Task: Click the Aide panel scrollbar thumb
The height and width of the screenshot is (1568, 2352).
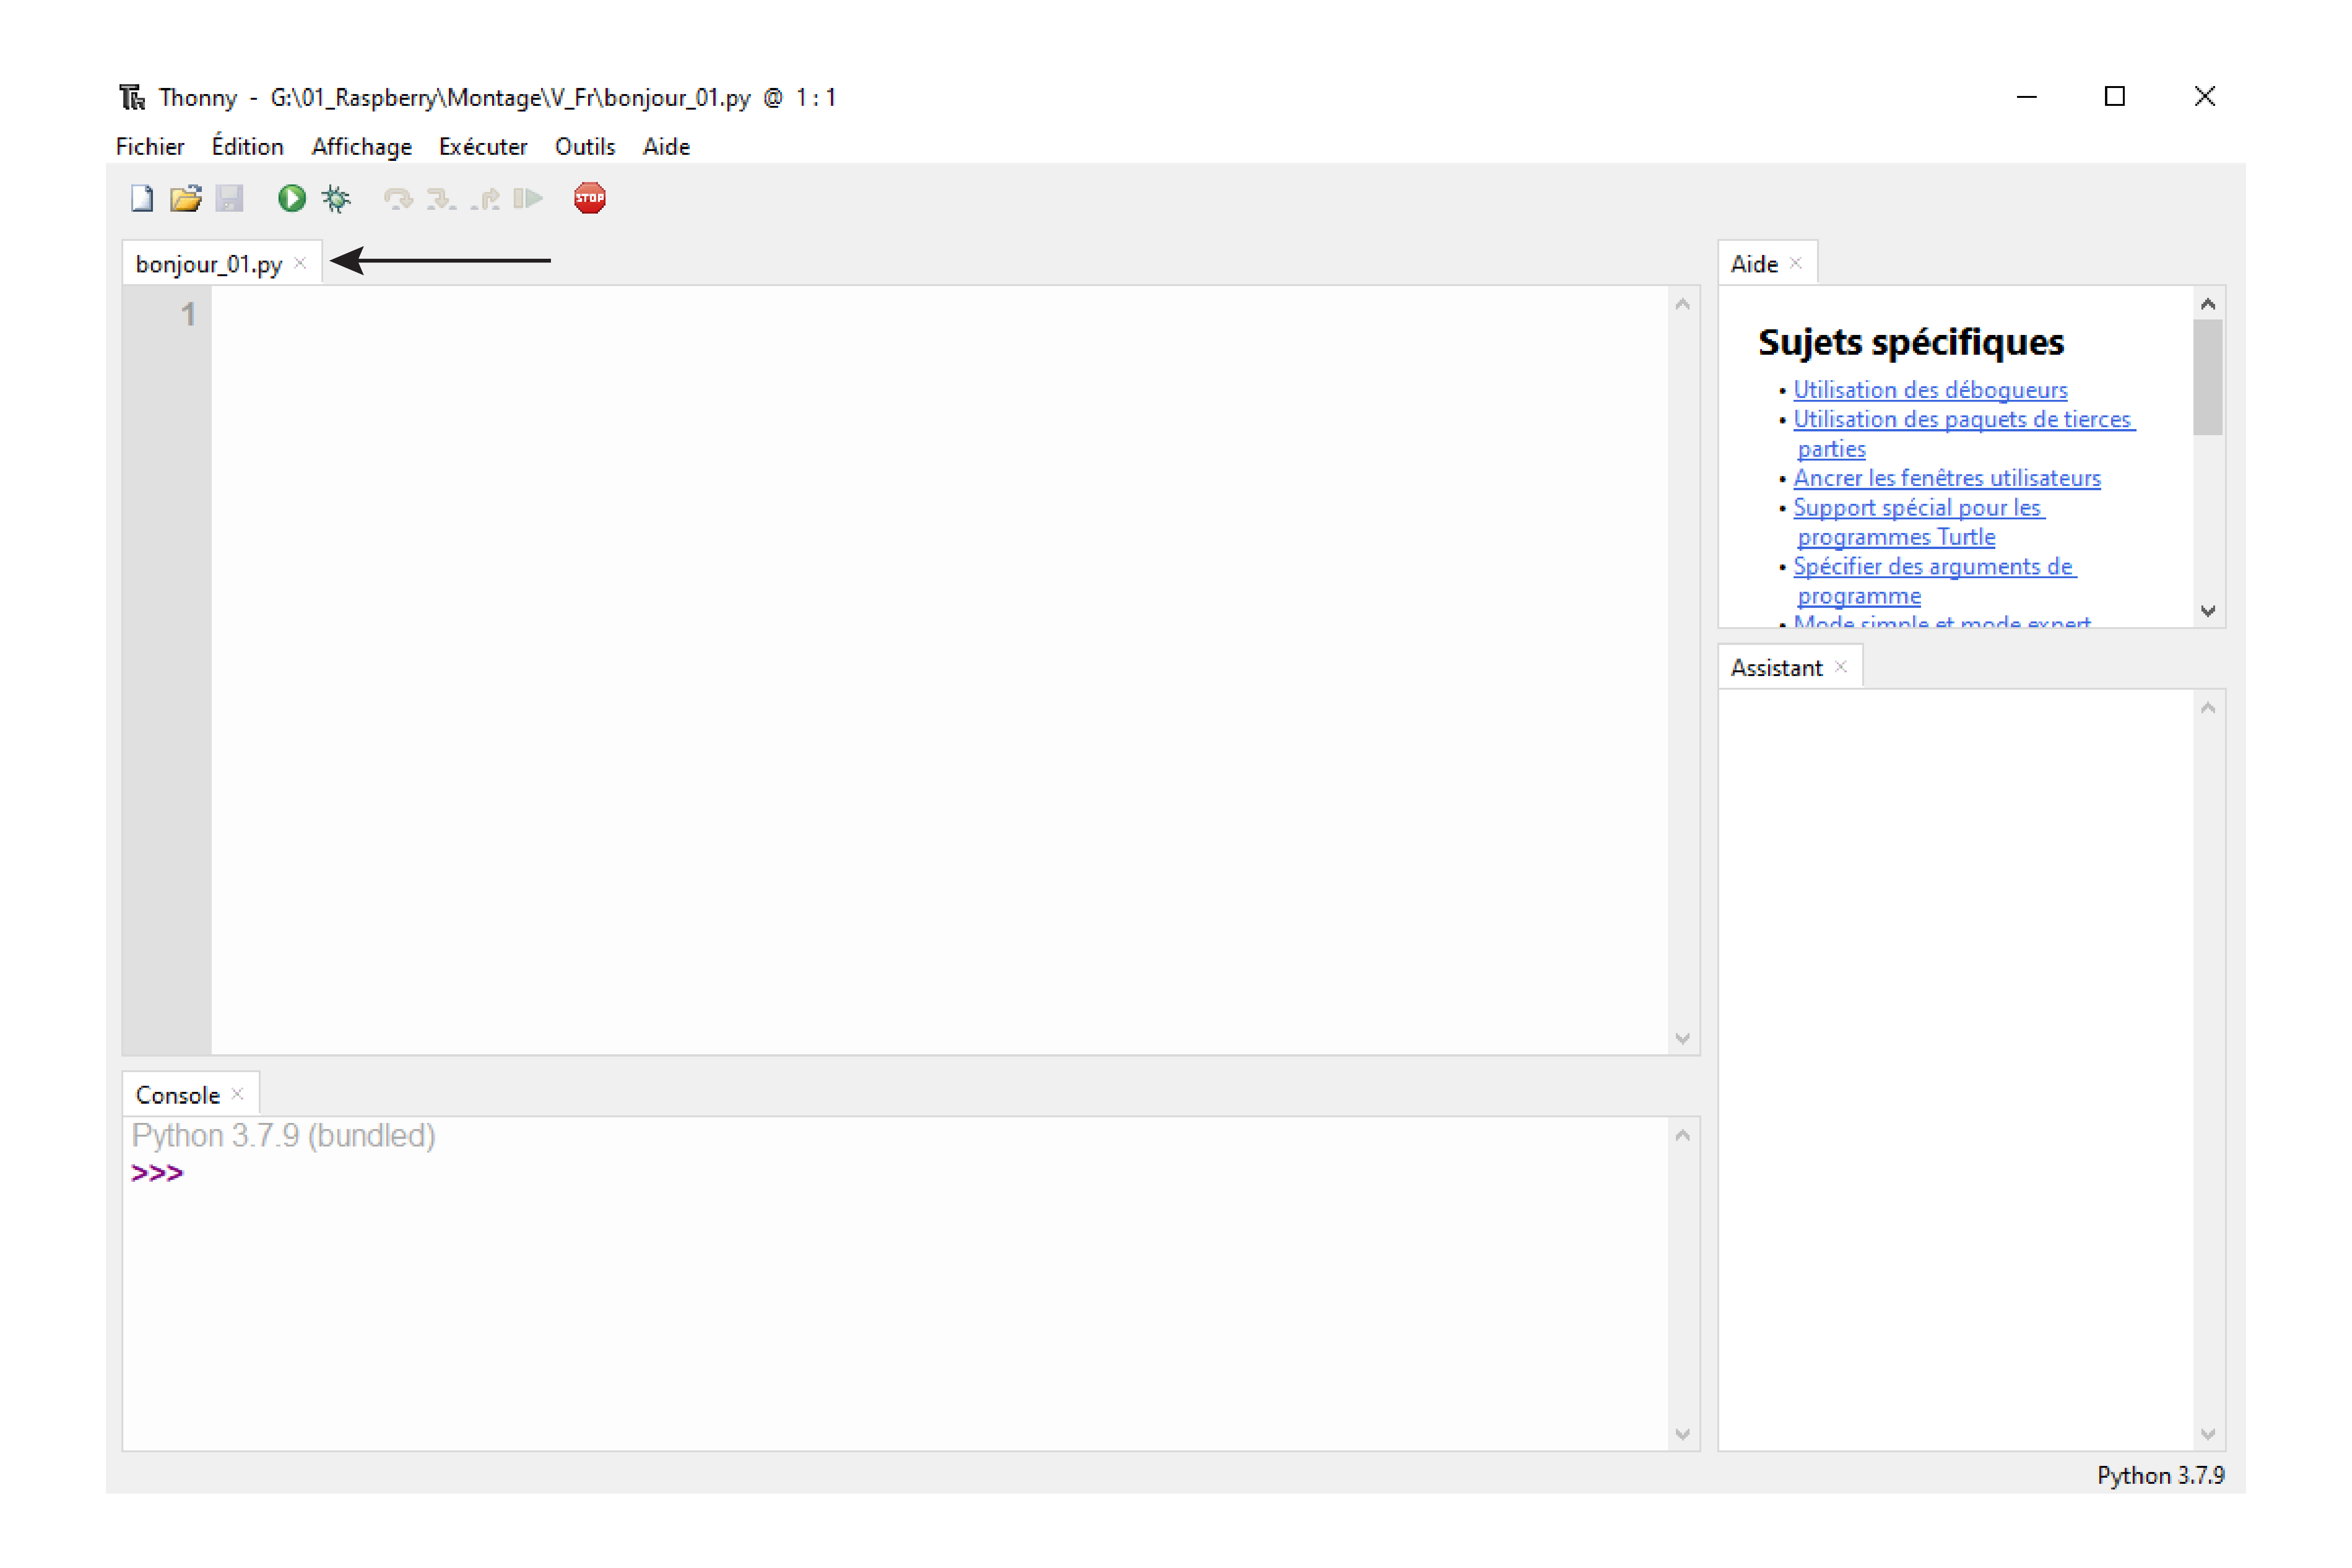Action: coord(2208,378)
